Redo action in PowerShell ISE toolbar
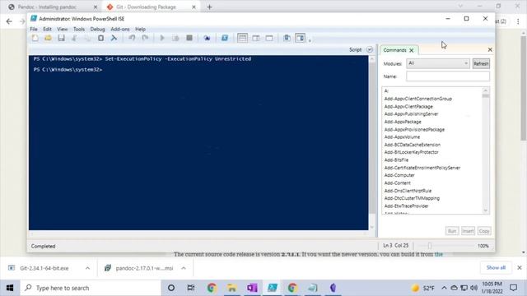The height and width of the screenshot is (296, 527). [145, 38]
